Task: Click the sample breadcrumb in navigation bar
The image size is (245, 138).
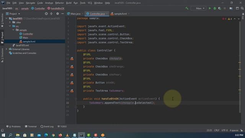Action: click(x=25, y=8)
